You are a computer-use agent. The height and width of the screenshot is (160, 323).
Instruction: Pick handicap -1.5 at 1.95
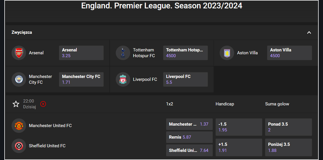pyautogui.click(x=239, y=127)
